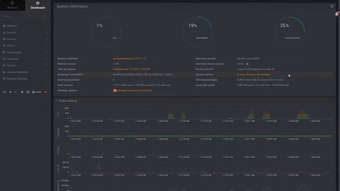The width and height of the screenshot is (340, 191).
Task: Collapse the sidebar with the bottom-bar arrow icon
Action: tap(4, 92)
